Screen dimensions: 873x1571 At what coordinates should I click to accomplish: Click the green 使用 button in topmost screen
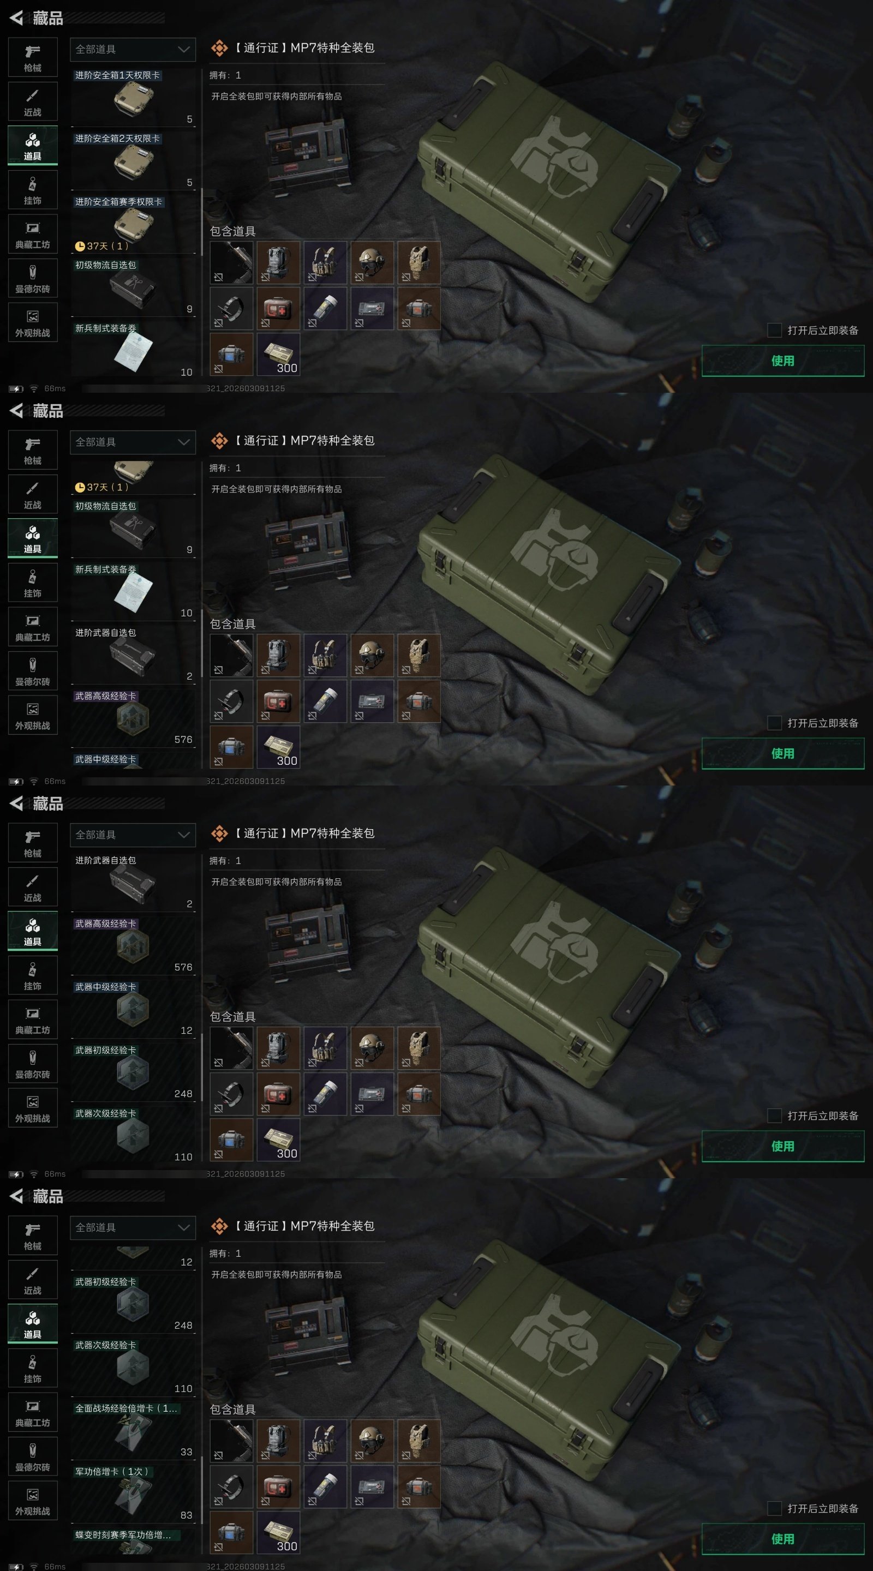point(783,361)
